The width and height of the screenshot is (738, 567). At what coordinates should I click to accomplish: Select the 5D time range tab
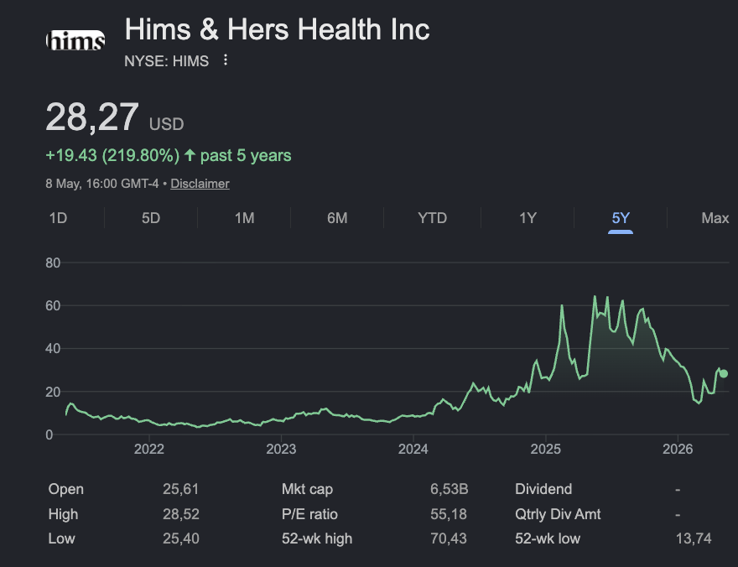[x=151, y=218]
